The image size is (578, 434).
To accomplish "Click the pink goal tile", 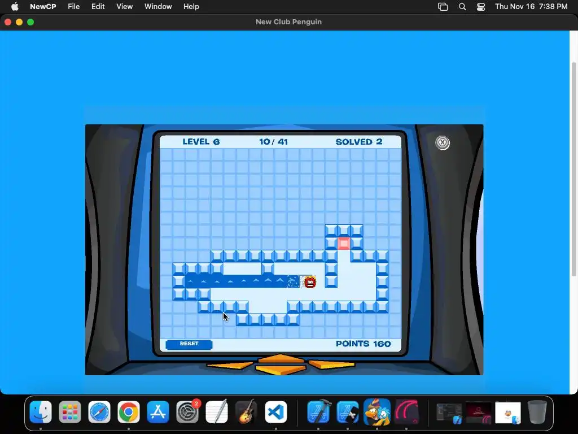I will pyautogui.click(x=344, y=244).
